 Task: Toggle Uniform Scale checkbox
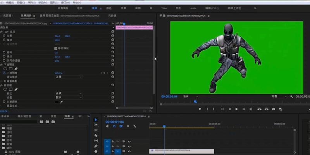coord(56,48)
